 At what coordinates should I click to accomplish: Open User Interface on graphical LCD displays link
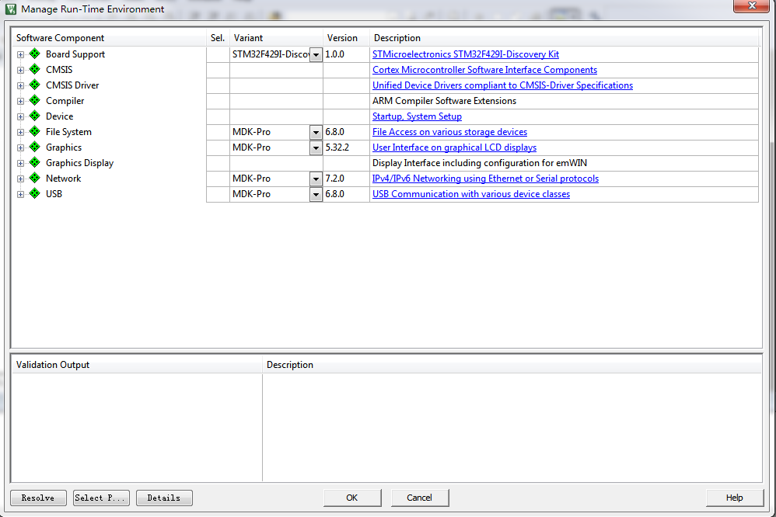click(x=454, y=147)
